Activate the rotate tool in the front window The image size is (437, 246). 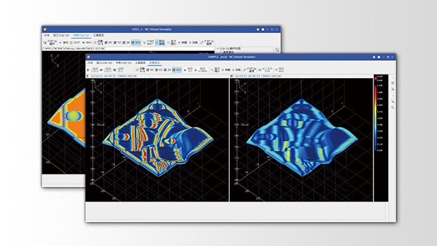[x=236, y=70]
